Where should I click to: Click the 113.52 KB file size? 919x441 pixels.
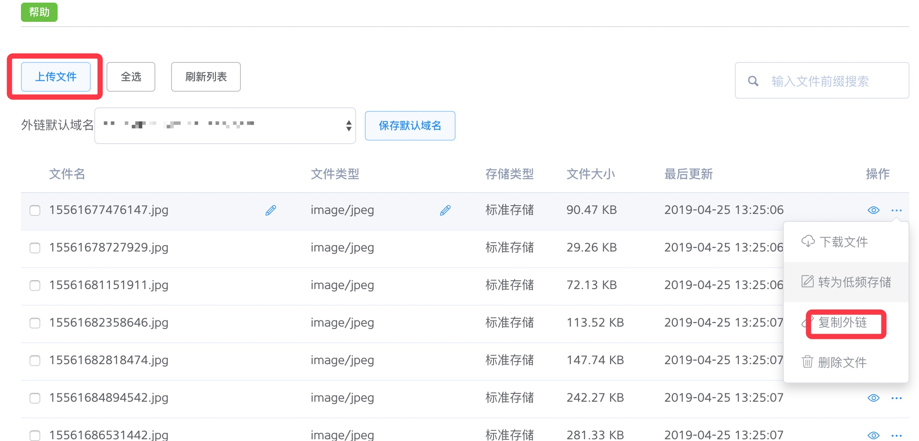click(595, 323)
